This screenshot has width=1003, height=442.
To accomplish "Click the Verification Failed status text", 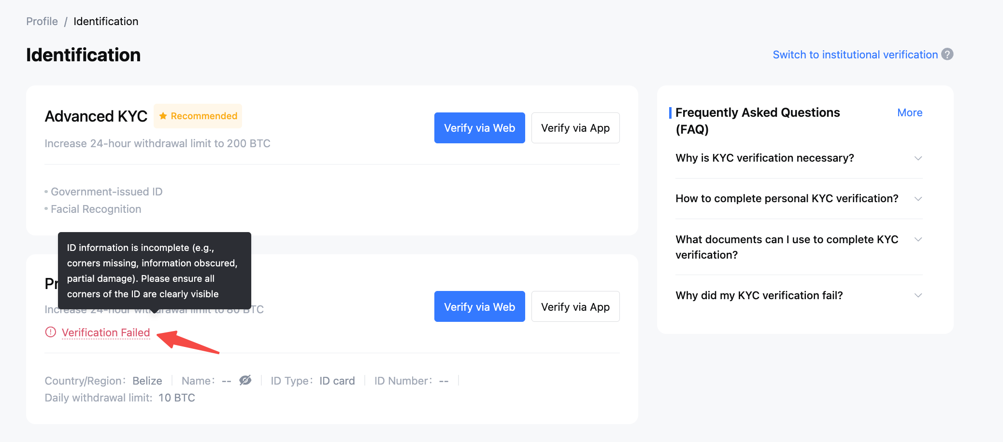I will tap(106, 332).
